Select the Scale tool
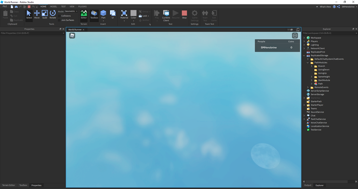 [44, 15]
